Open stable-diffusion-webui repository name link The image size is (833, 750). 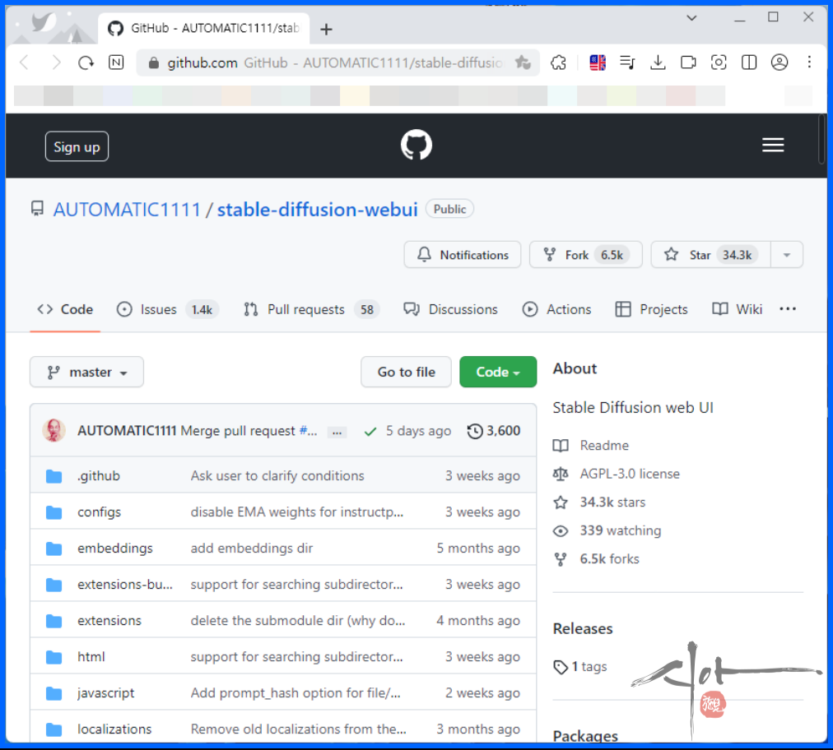317,210
